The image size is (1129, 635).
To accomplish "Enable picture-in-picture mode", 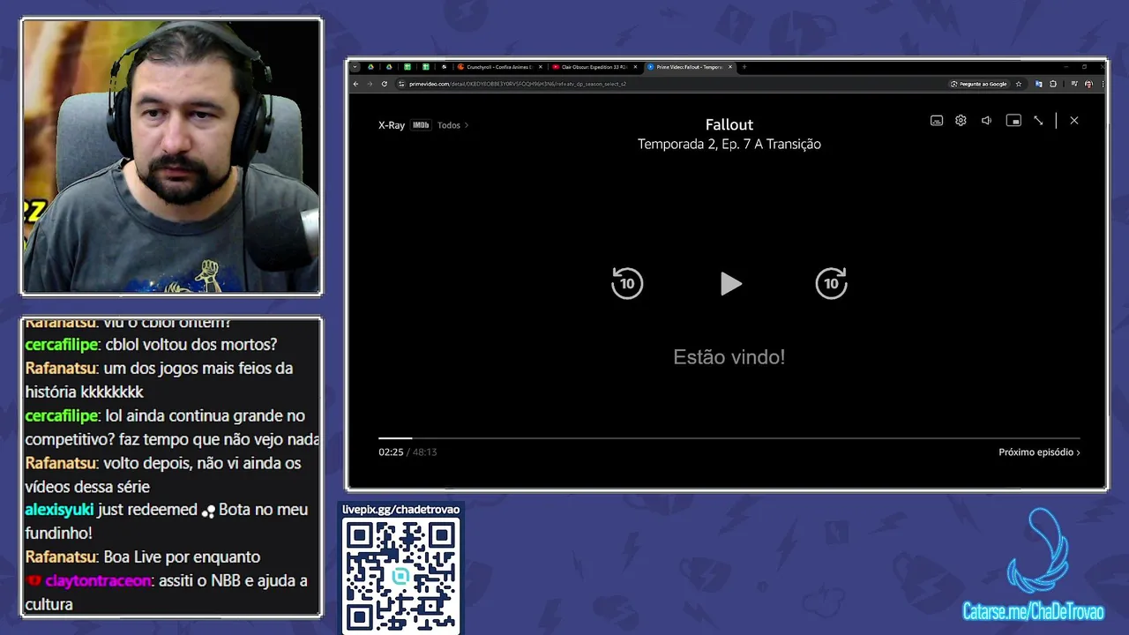I will point(1013,121).
